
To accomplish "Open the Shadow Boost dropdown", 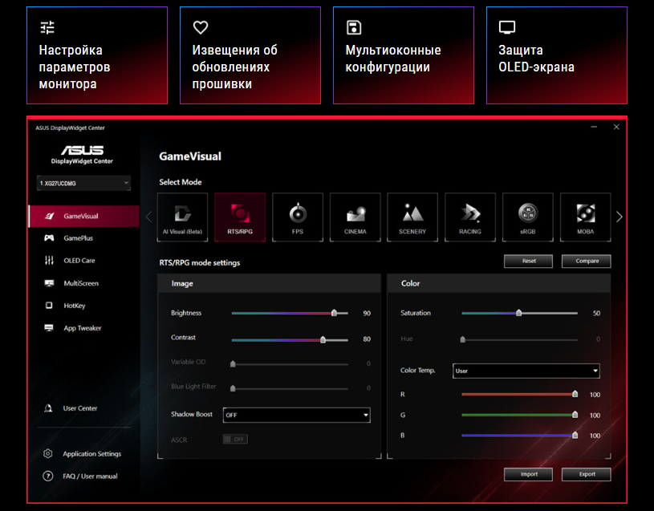I will [x=296, y=415].
